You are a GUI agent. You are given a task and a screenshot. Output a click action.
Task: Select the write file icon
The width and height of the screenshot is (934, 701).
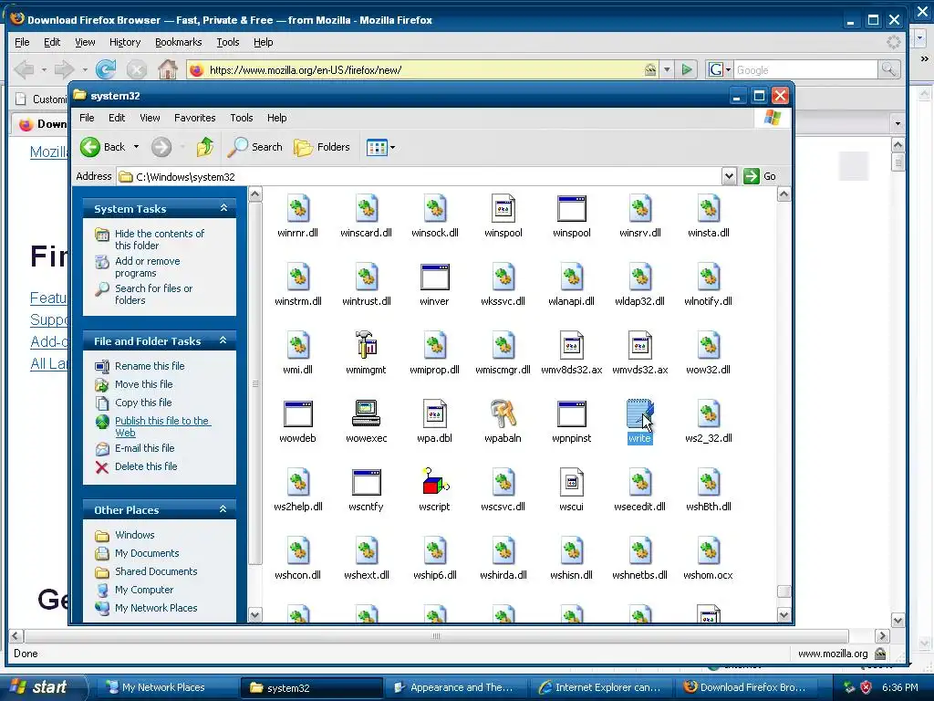(639, 413)
